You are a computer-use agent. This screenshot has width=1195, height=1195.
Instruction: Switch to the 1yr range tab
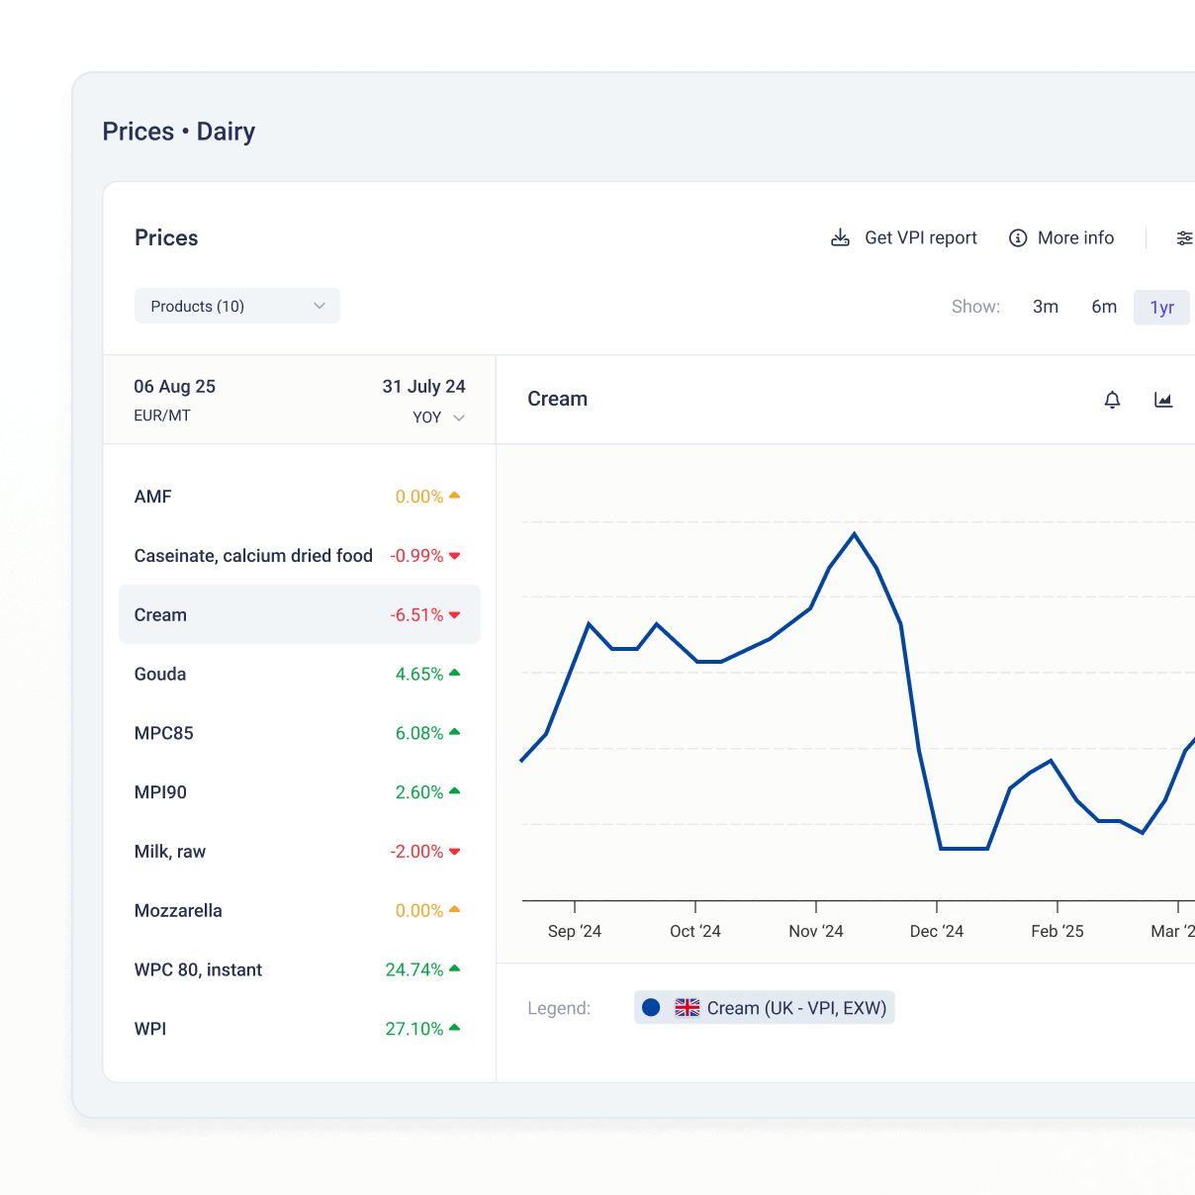pos(1161,308)
